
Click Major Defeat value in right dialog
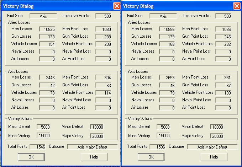tap(163, 127)
